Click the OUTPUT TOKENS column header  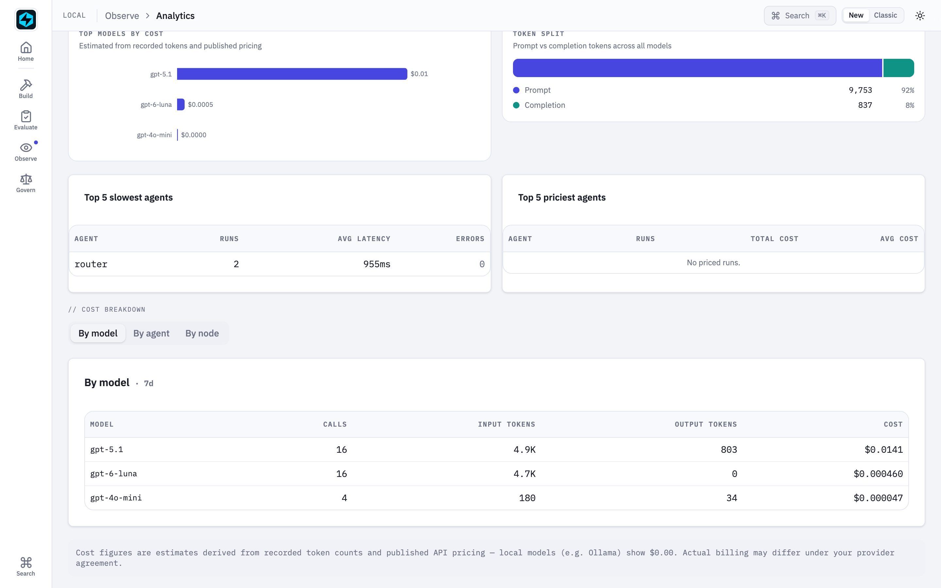click(x=705, y=424)
